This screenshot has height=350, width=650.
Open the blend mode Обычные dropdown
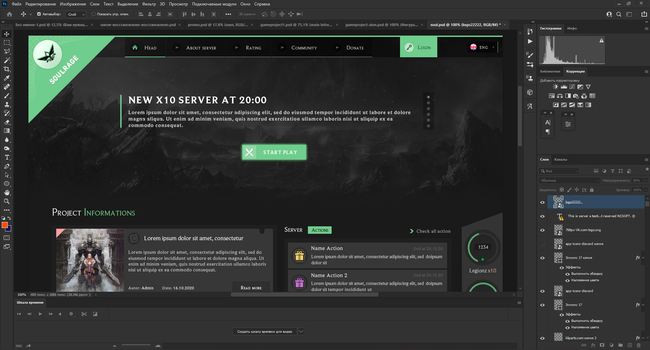(569, 181)
